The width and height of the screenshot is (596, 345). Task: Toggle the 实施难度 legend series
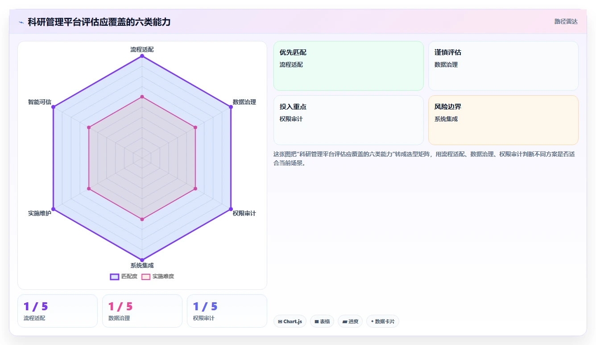[158, 276]
